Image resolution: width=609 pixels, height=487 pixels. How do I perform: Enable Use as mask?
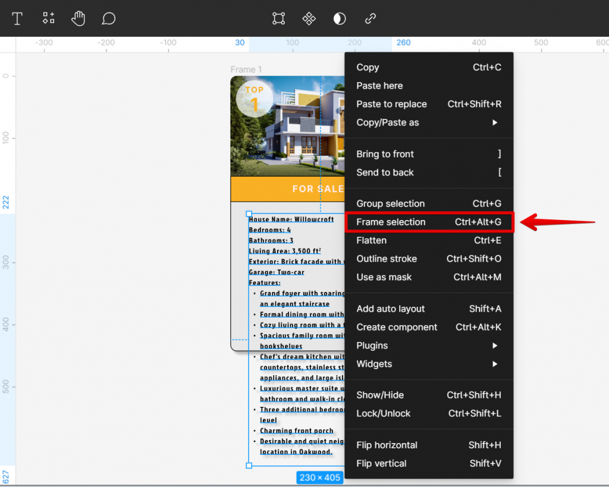[385, 277]
